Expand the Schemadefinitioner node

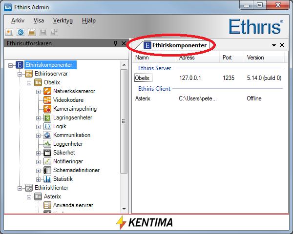point(38,171)
